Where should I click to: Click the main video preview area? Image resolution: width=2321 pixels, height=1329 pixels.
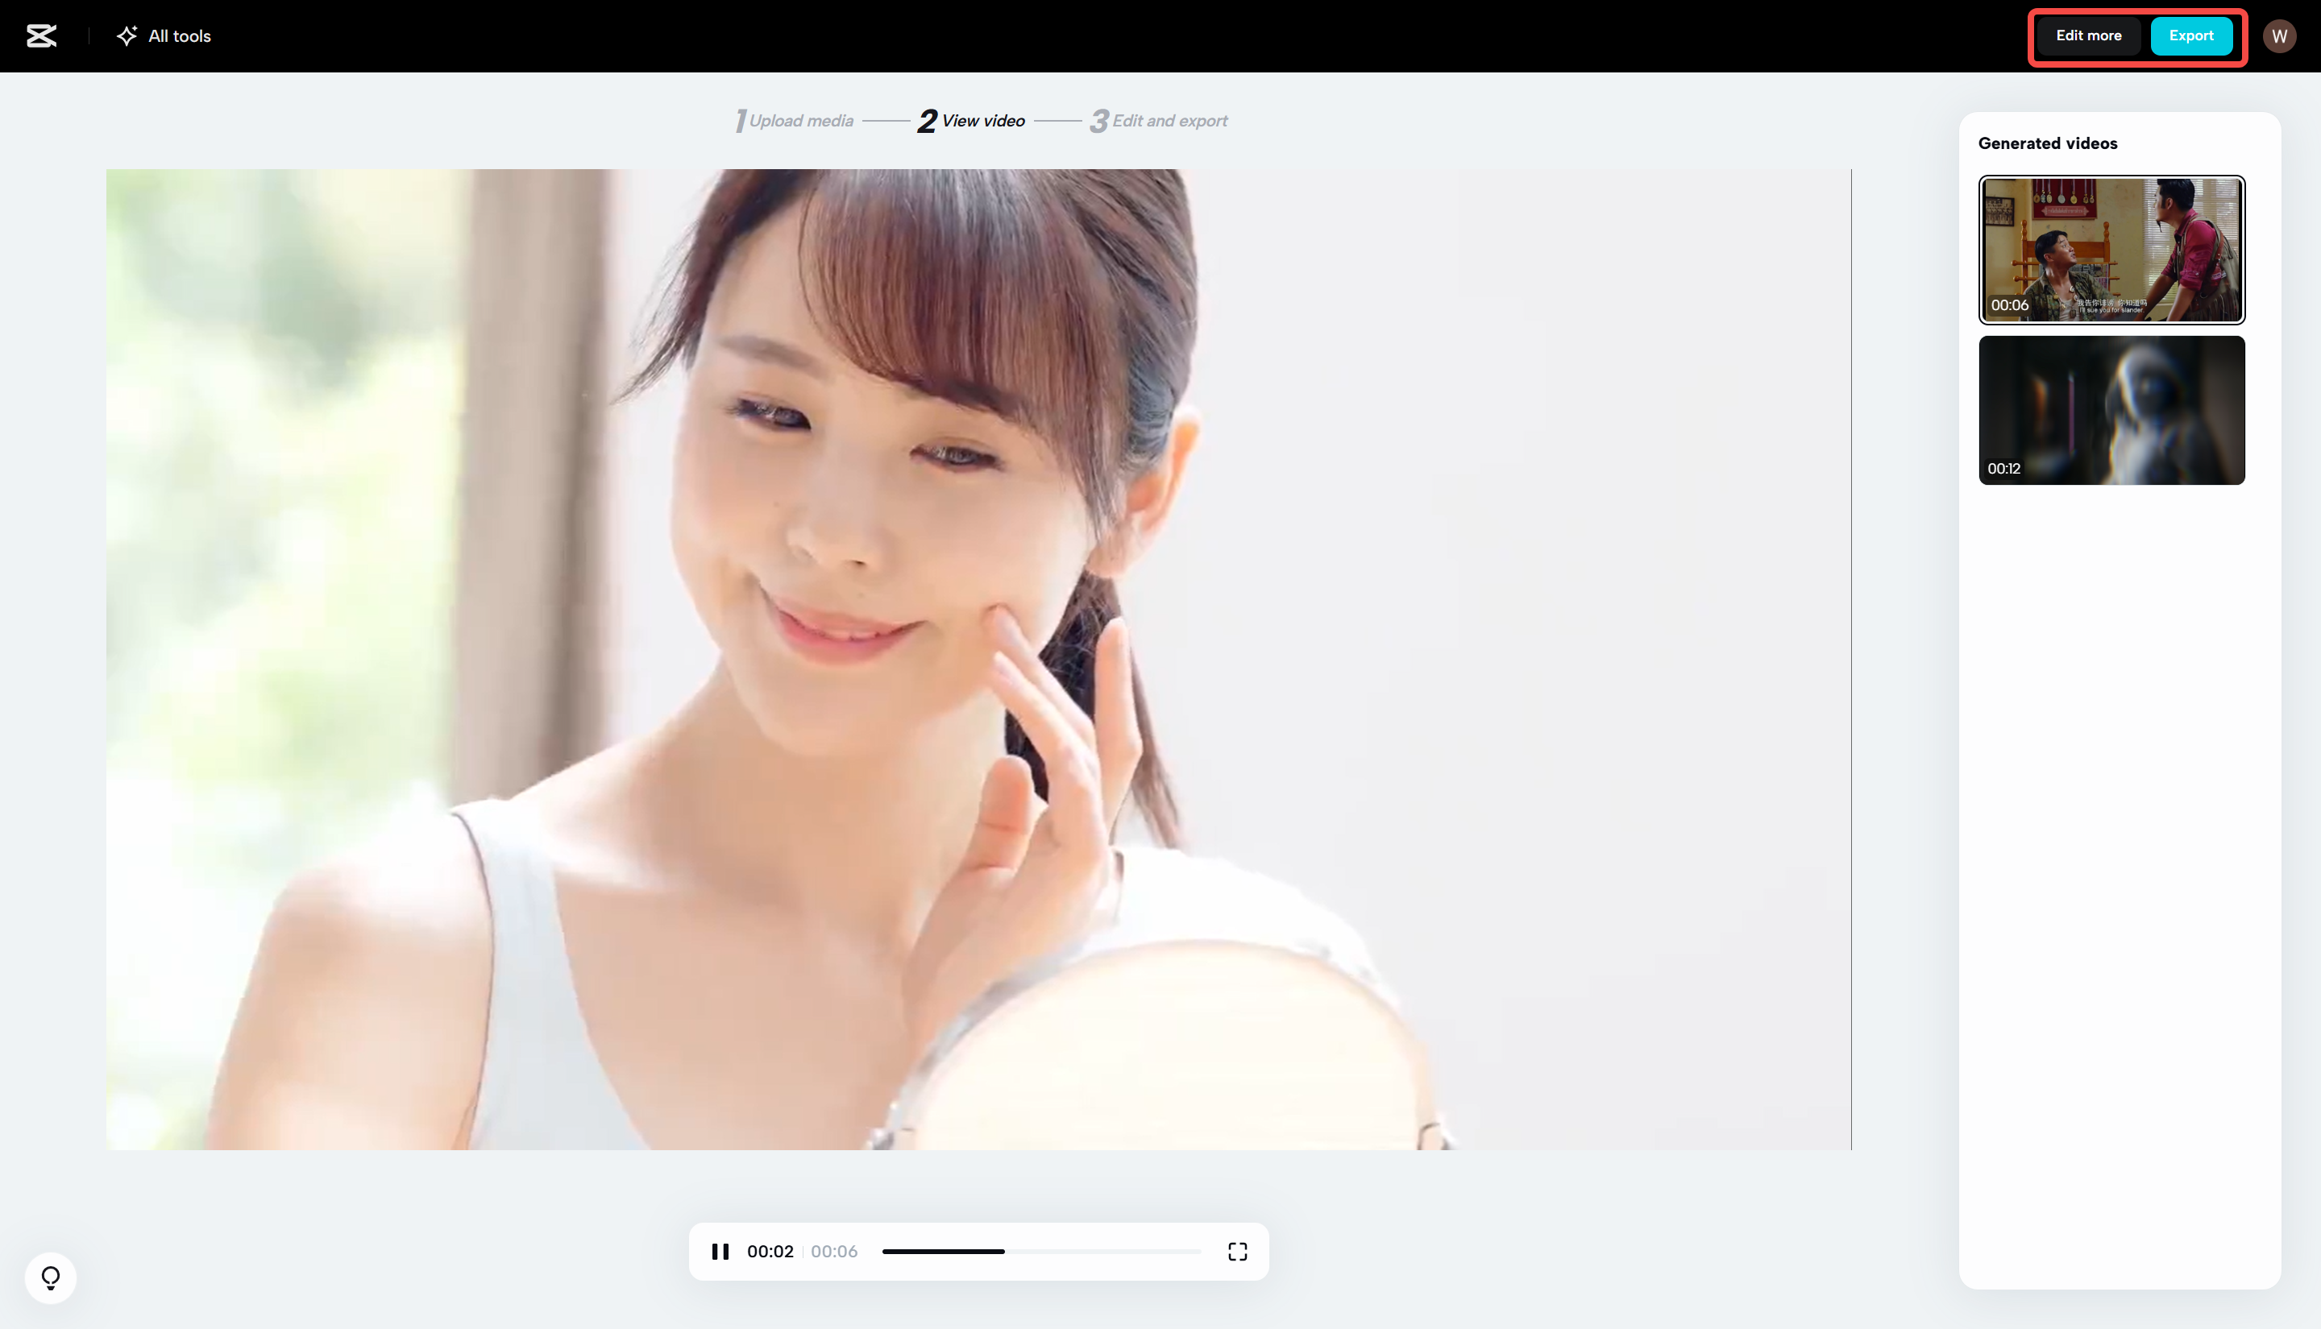[978, 658]
